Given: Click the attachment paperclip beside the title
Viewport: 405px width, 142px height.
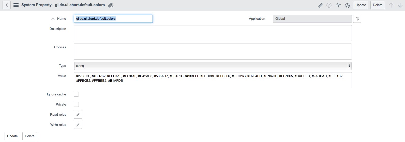Looking at the screenshot, I should click(x=110, y=5).
